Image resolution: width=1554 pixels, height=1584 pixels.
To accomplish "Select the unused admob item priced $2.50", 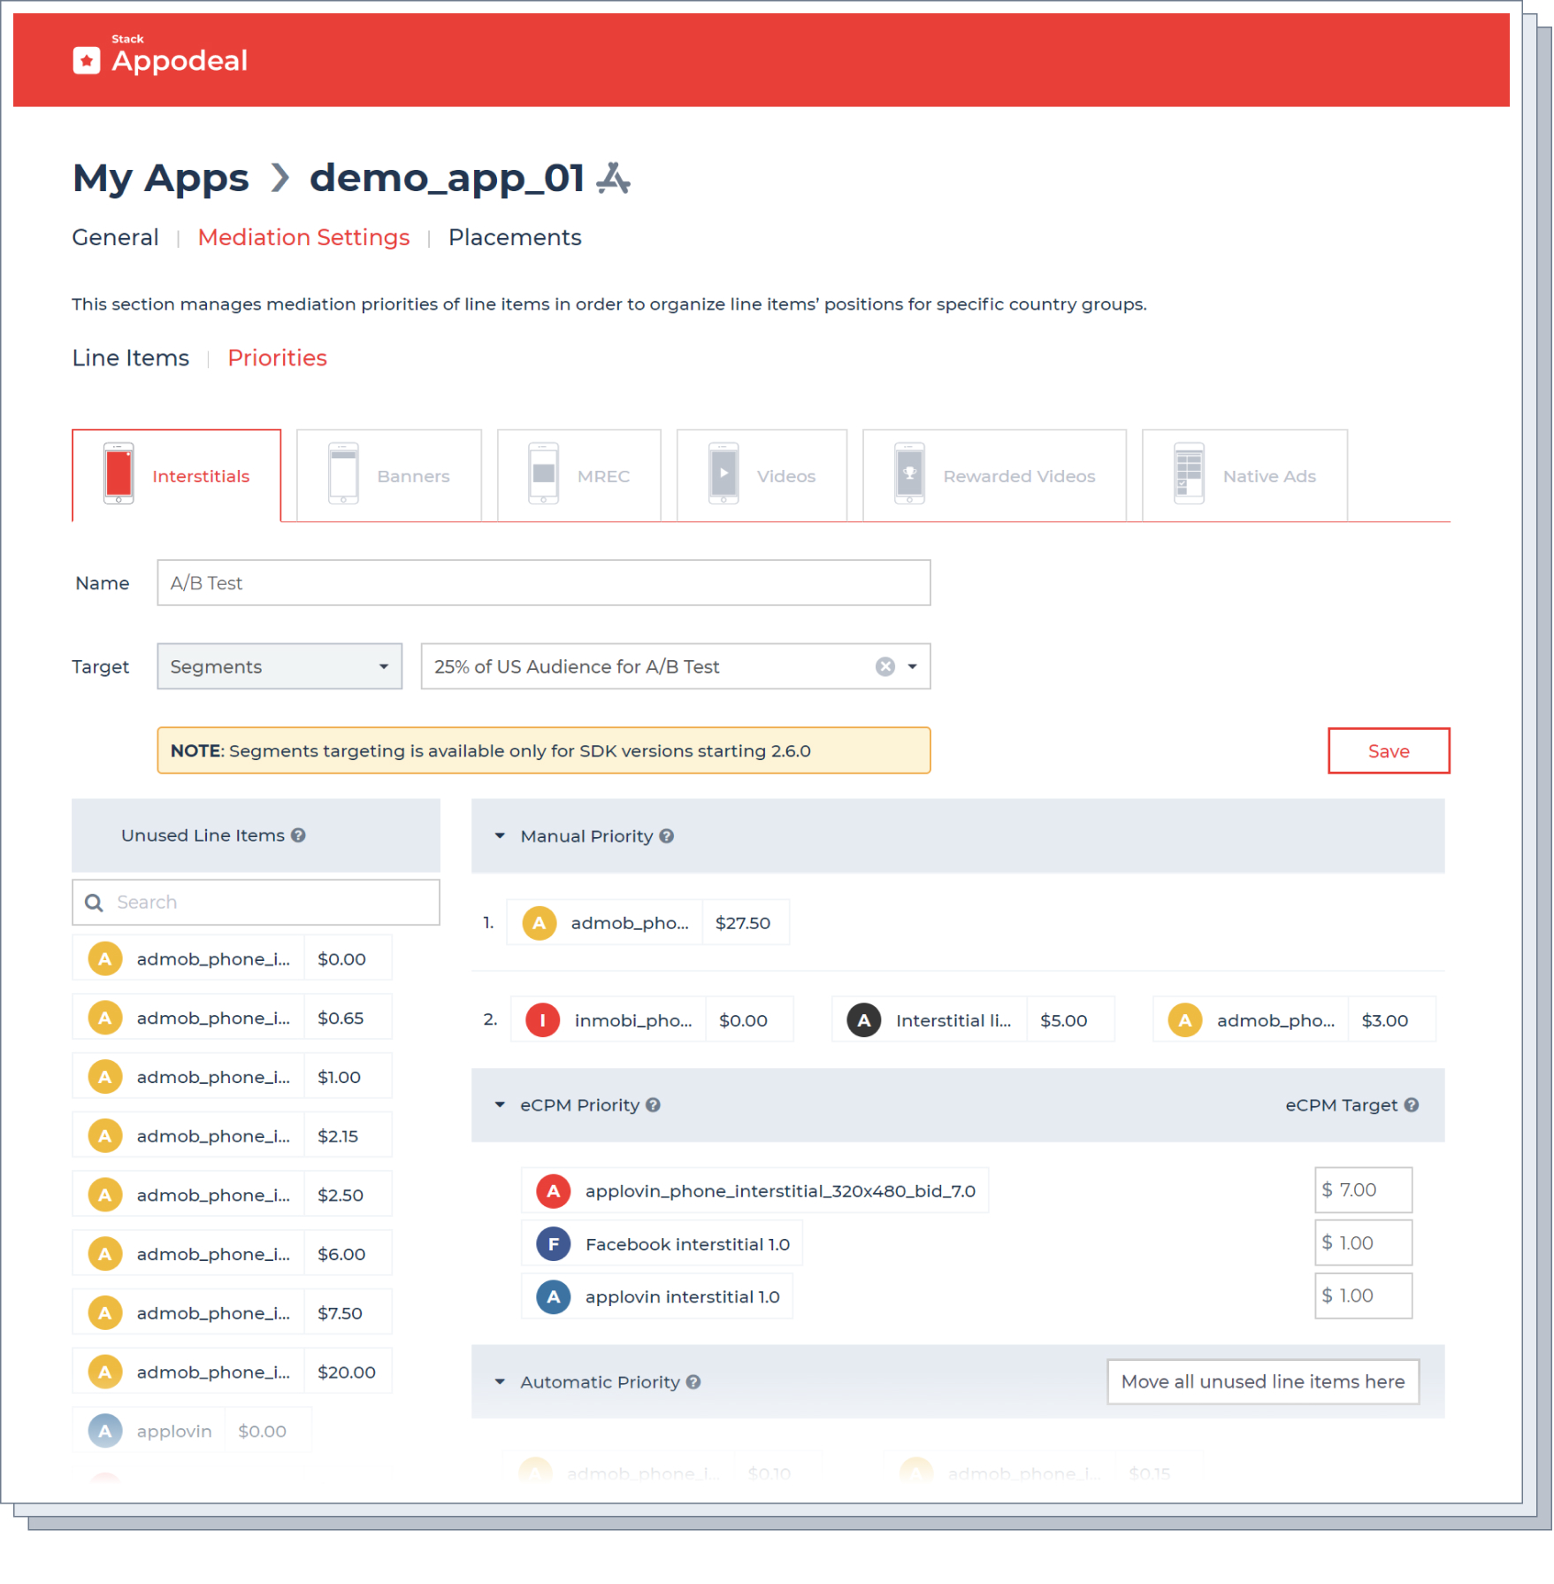I will tap(232, 1196).
